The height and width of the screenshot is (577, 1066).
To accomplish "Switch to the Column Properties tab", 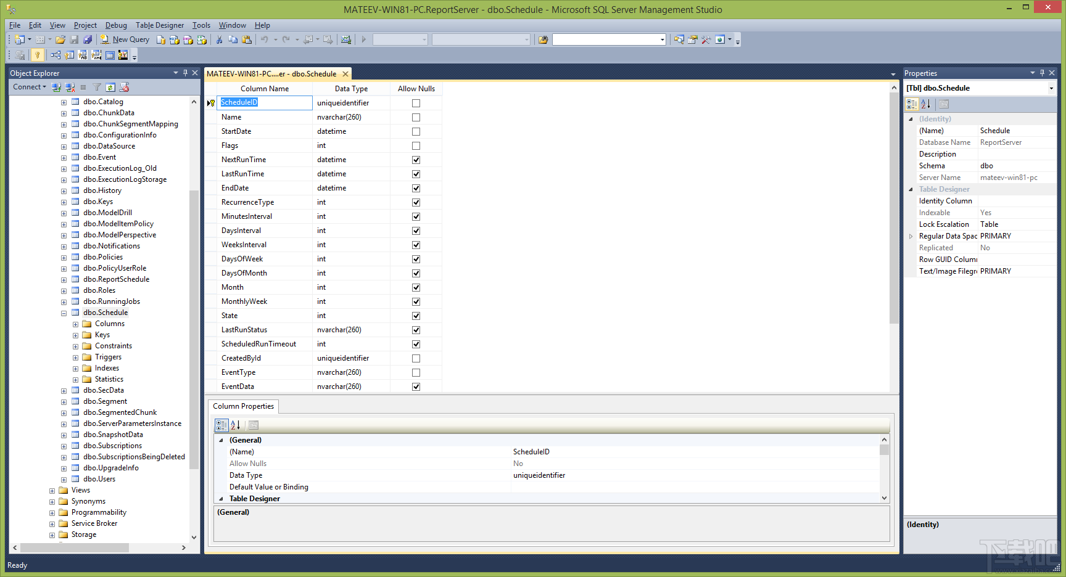I will pos(243,406).
